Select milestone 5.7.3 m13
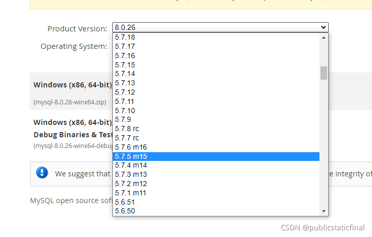This screenshot has width=372, height=237. coord(216,174)
